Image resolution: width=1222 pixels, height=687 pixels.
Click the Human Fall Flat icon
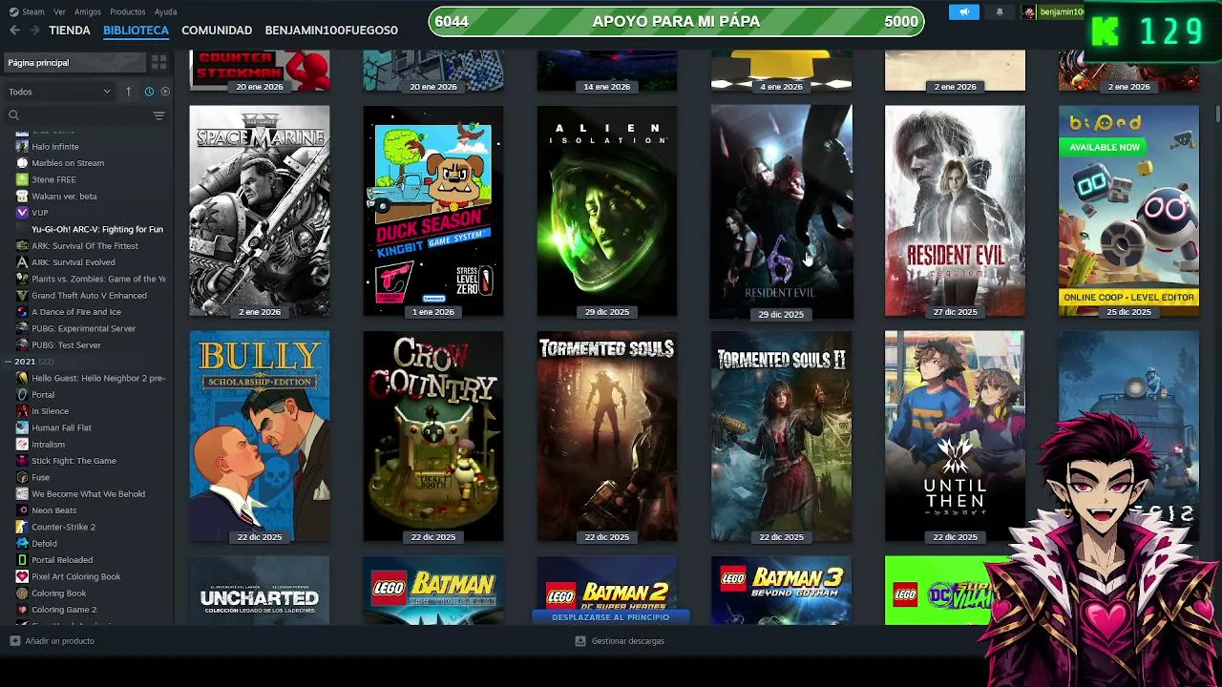coord(22,427)
